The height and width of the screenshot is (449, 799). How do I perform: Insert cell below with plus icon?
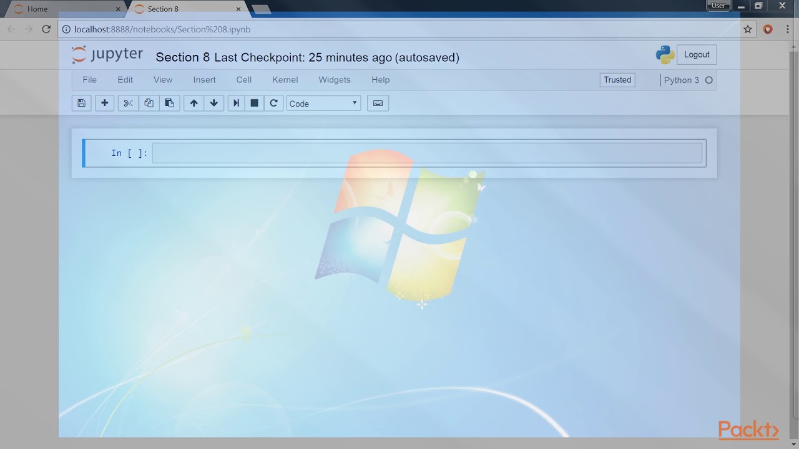pos(104,104)
